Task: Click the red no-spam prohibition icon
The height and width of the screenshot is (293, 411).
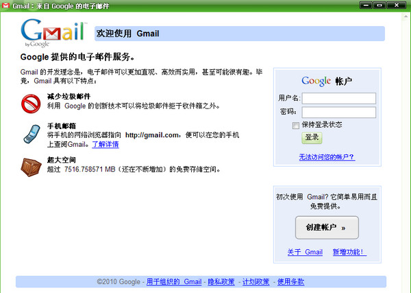Action: pyautogui.click(x=31, y=104)
